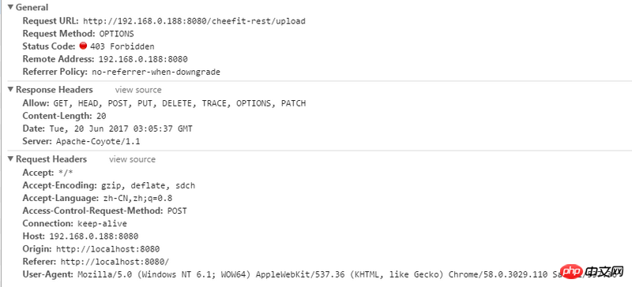632x287 pixels.
Task: Click the Access-Control-Request-Method header row
Action: (x=105, y=211)
